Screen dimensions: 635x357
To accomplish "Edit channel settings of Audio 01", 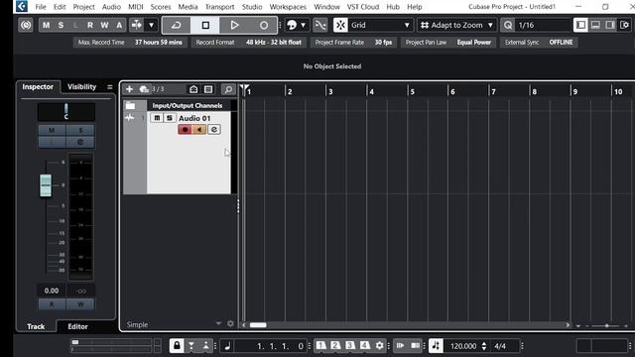I will pos(214,130).
